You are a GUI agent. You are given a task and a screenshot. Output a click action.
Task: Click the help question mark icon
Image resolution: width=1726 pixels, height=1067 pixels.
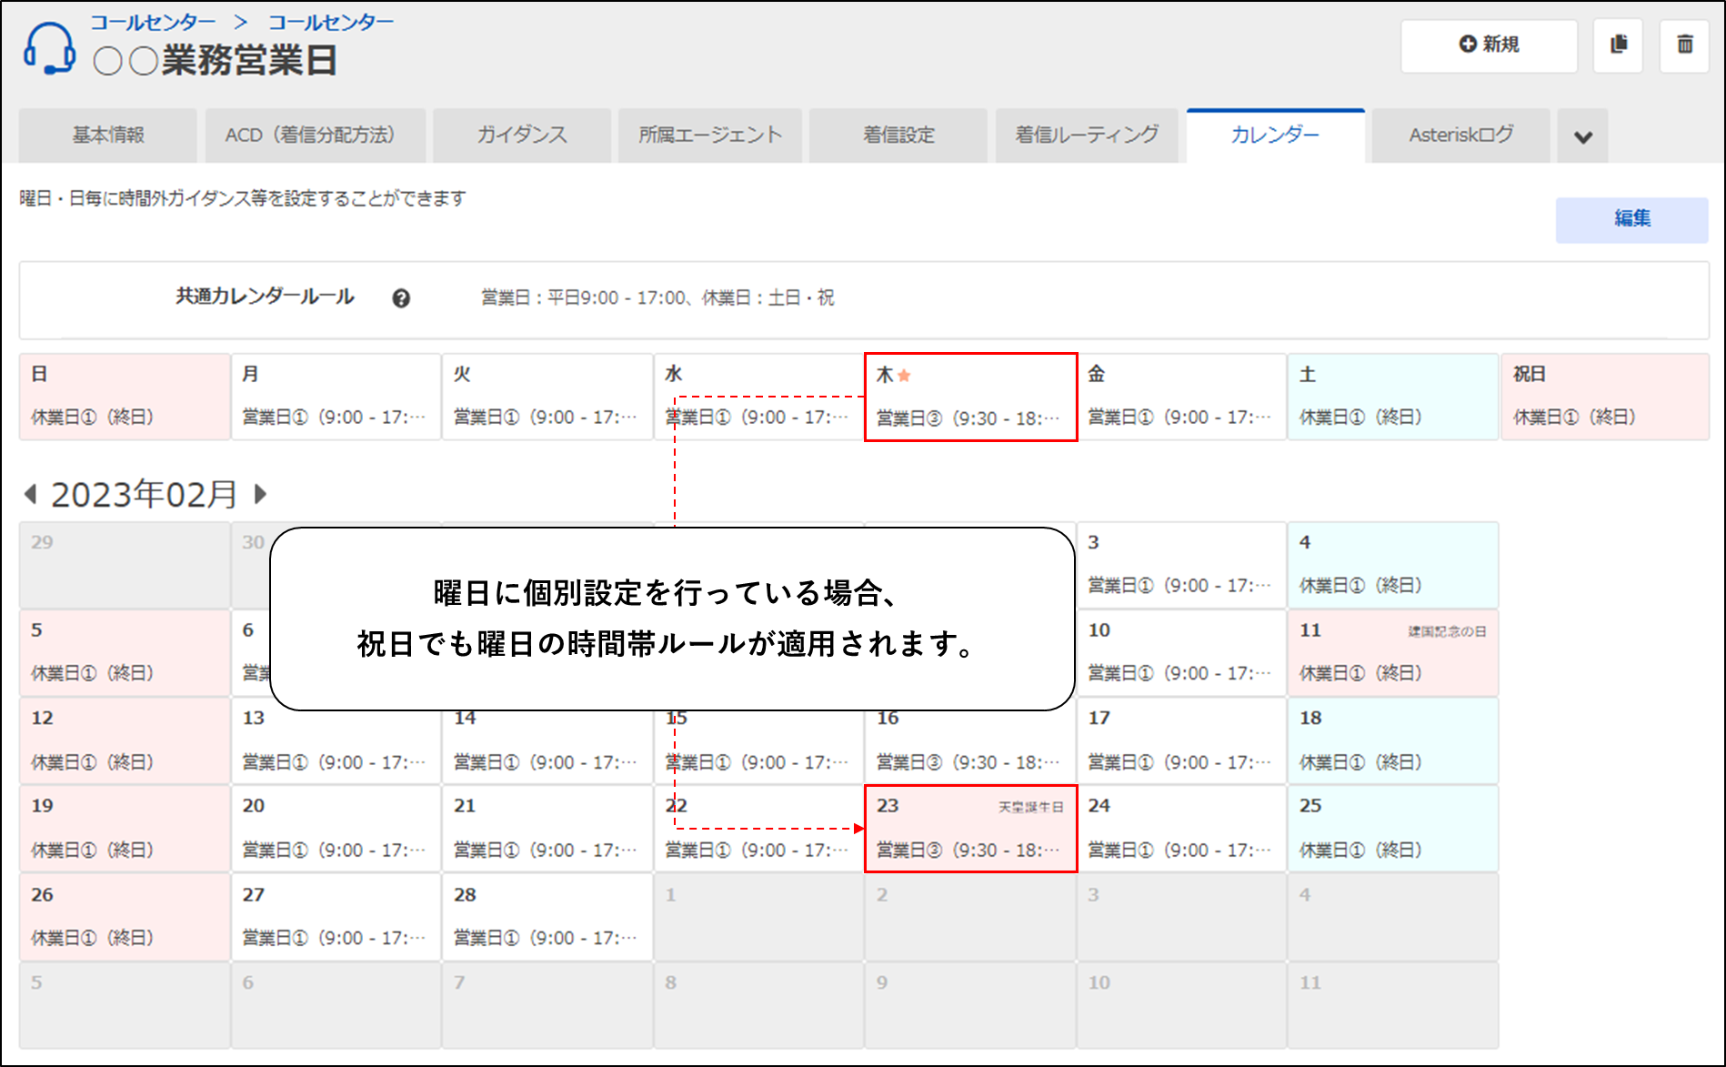[x=401, y=298]
